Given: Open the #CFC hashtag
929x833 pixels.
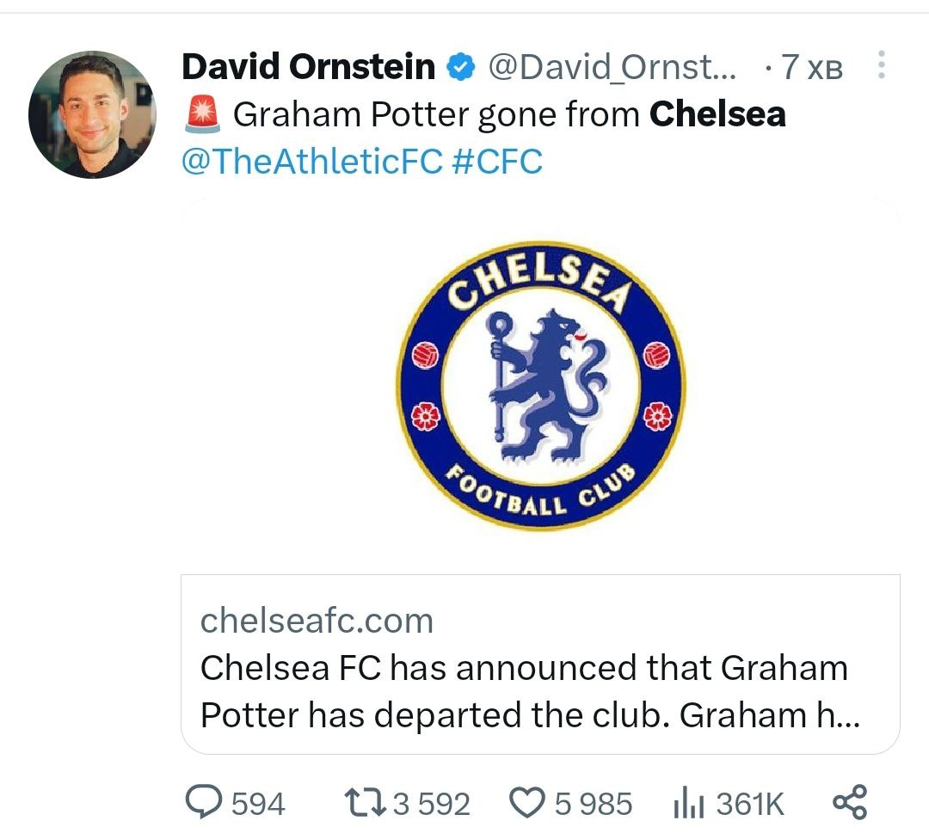Looking at the screenshot, I should coord(497,161).
